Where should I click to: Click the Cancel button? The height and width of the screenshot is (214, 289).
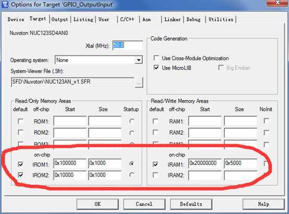(x=144, y=204)
